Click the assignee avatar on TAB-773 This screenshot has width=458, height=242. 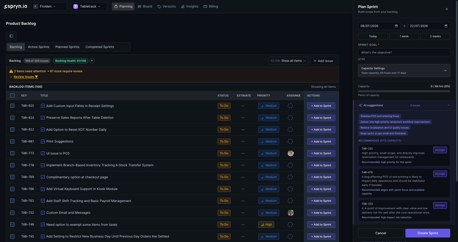tap(290, 153)
